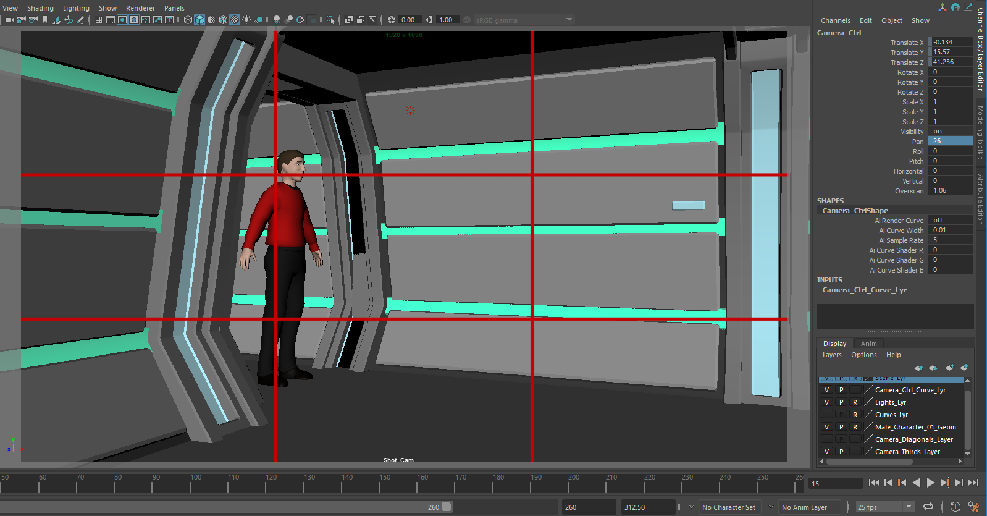
Task: Switch viewport to Wireframe shading icon
Action: point(188,20)
